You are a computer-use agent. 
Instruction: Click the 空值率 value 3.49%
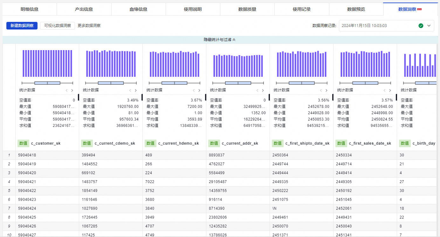pos(133,100)
